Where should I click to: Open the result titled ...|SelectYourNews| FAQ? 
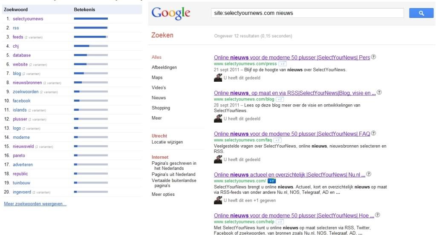(x=292, y=134)
